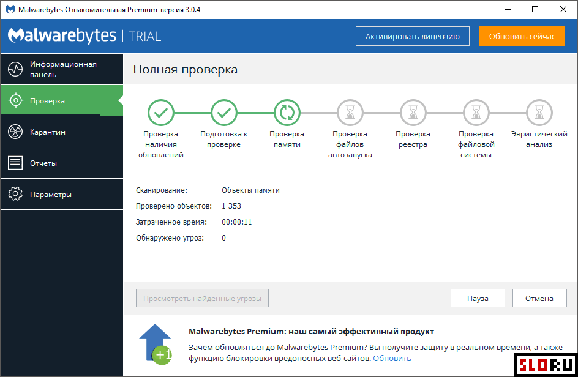Click the Проверка файлов автозапуска label
578x377 pixels.
tap(350, 144)
